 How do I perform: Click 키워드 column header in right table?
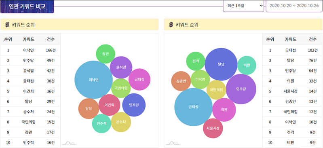click(x=290, y=40)
